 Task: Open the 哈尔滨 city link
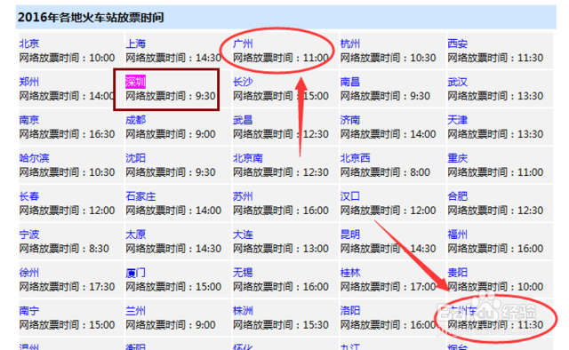(34, 158)
